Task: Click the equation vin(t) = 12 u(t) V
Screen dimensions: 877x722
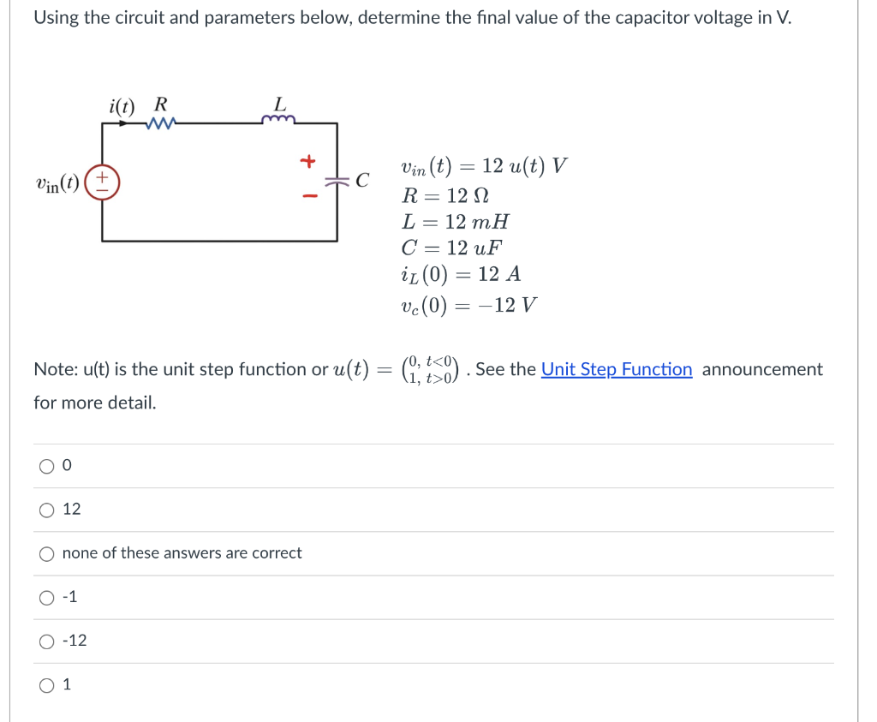Action: 482,166
